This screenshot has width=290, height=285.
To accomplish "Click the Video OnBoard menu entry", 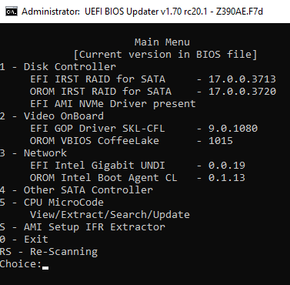I will pos(52,116).
